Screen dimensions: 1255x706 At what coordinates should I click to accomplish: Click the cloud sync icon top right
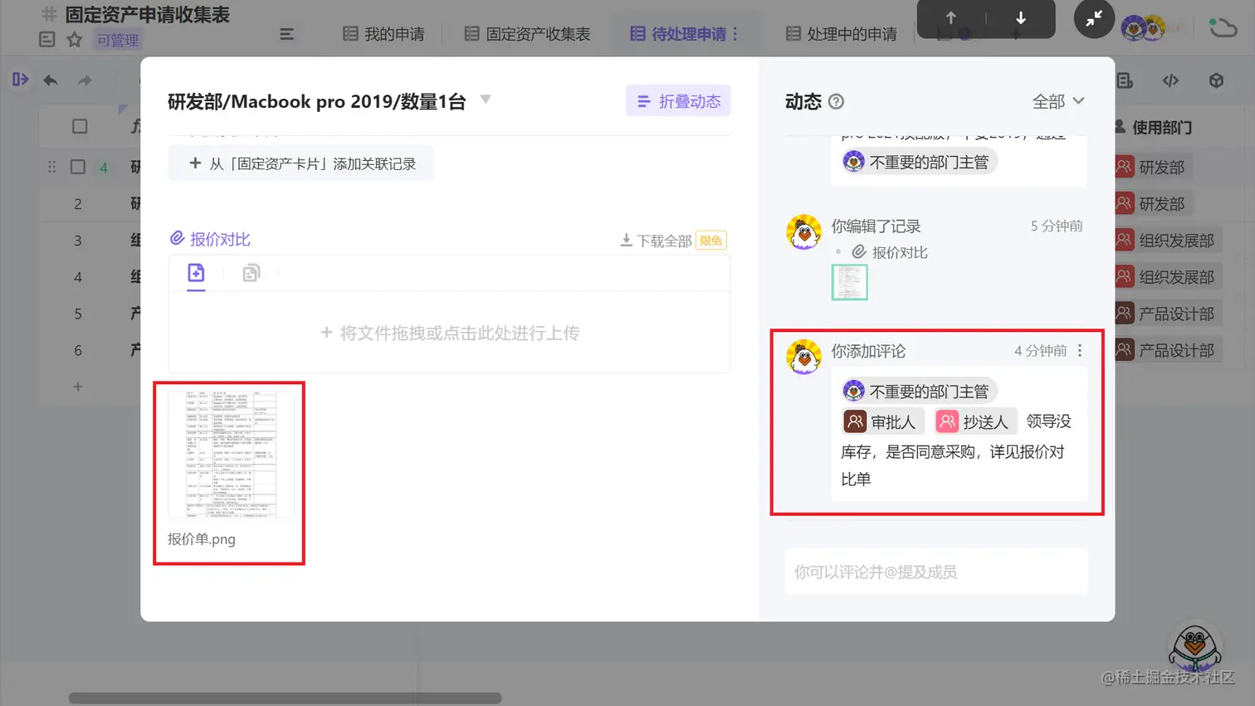click(1223, 27)
